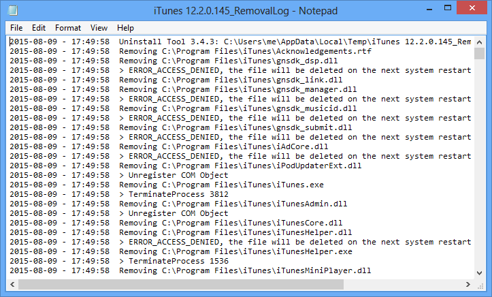Open the Edit menu
Screen dimensions: 492x297
[x=39, y=28]
